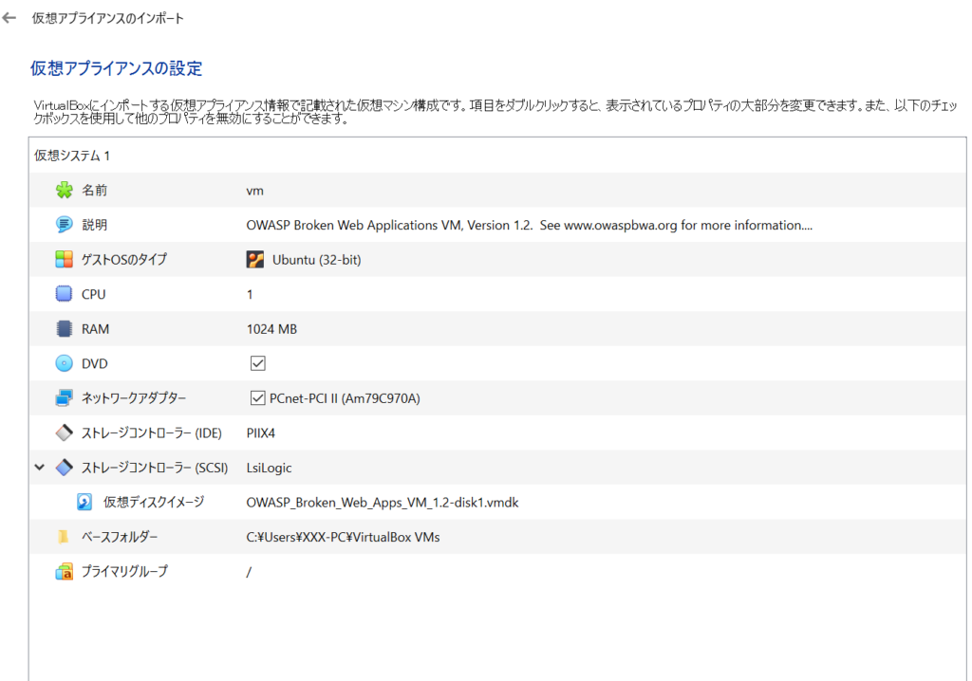Click the CPU chip icon in the CPU row
This screenshot has width=972, height=681.
[63, 294]
